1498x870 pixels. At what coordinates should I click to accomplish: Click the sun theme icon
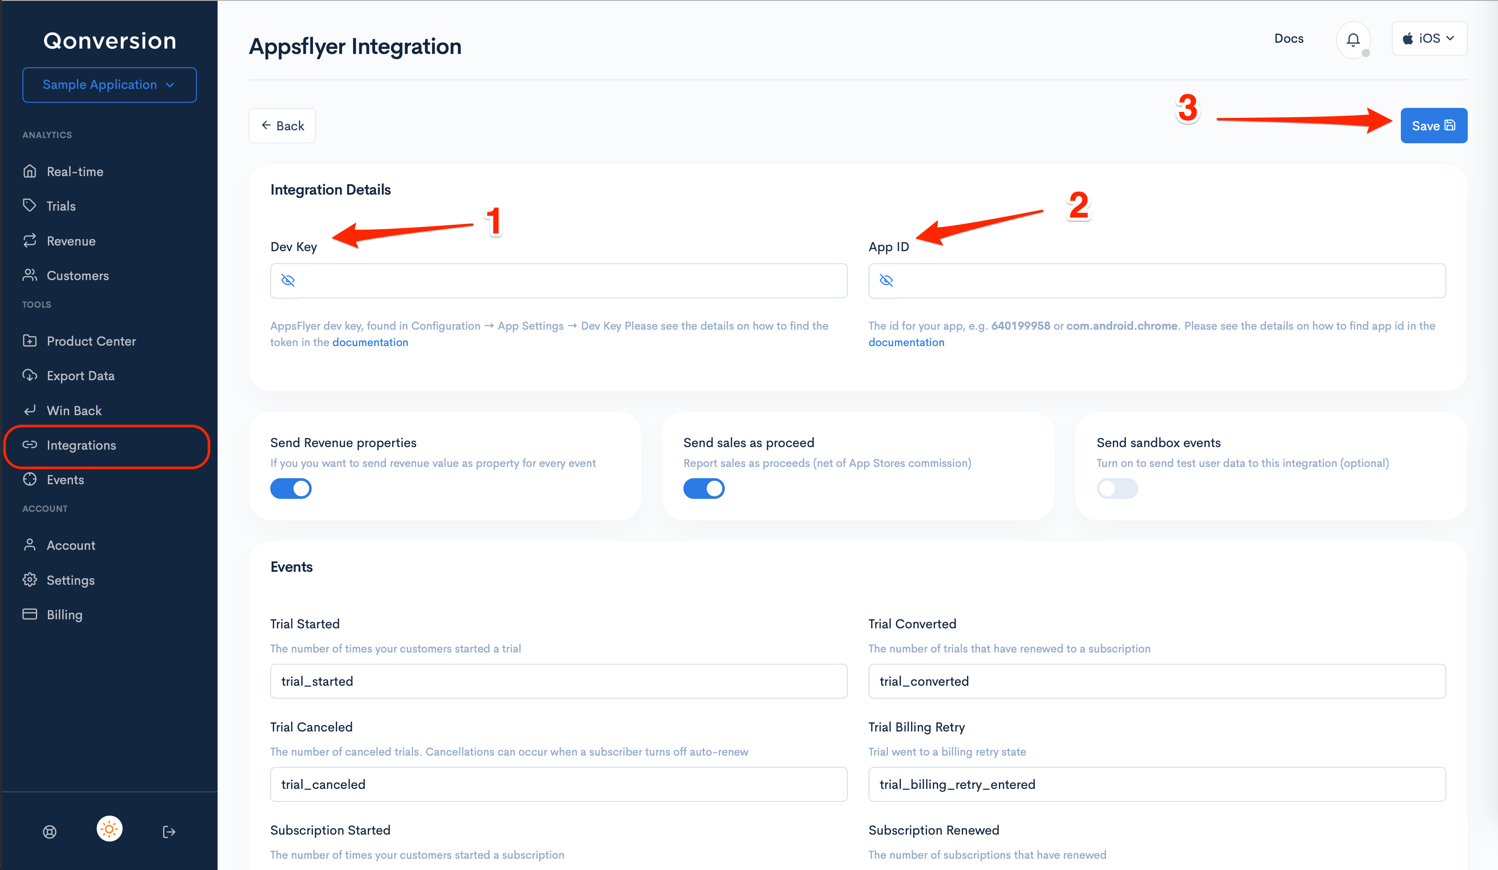click(x=109, y=829)
